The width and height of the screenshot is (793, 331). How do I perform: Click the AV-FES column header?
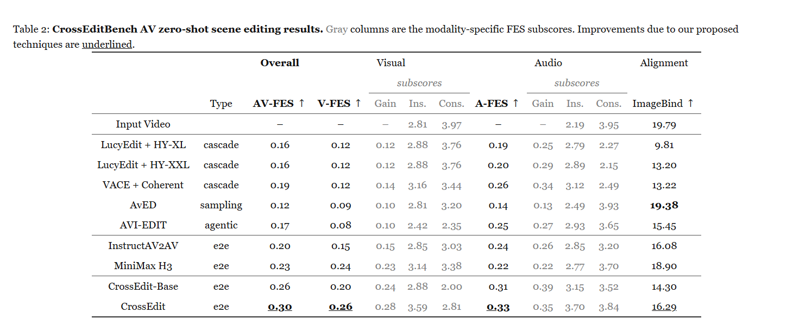(x=279, y=103)
